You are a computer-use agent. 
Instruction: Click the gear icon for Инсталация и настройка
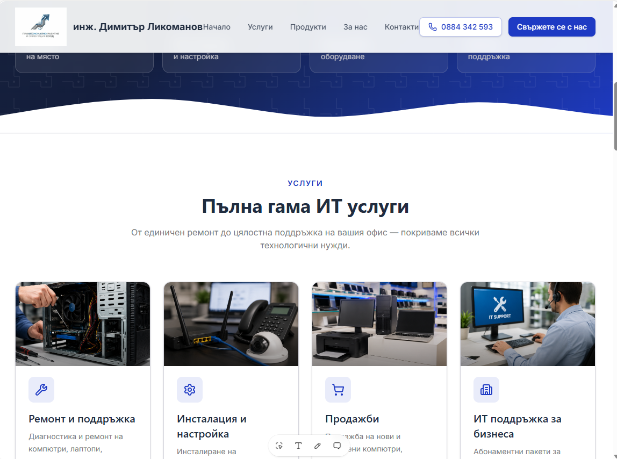click(190, 390)
